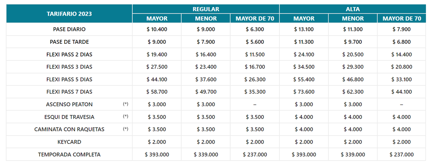Select the FLEXI PASS 2 DIAS label
This screenshot has height=162, width=428.
coord(69,54)
